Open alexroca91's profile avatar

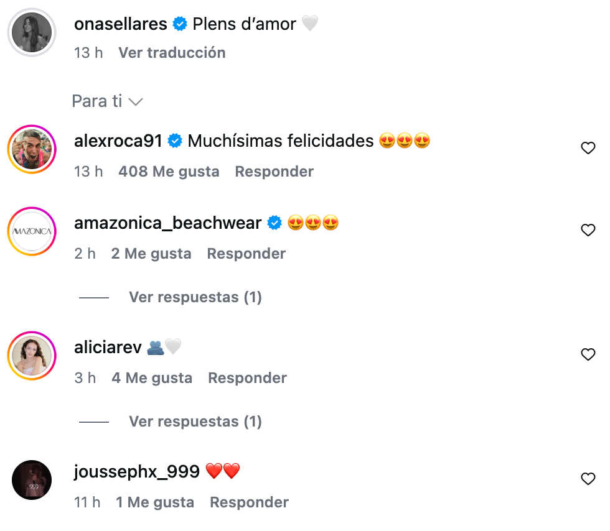pyautogui.click(x=32, y=149)
